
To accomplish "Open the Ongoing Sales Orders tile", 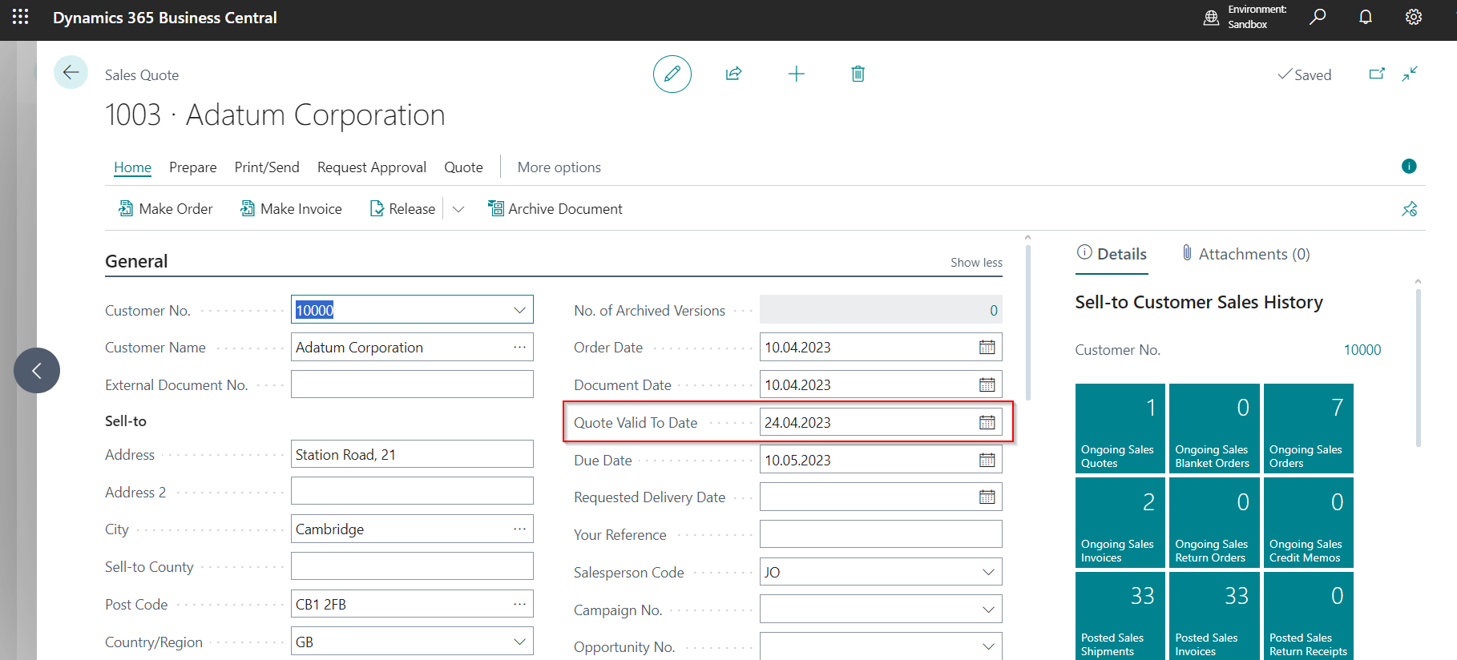I will click(1309, 429).
